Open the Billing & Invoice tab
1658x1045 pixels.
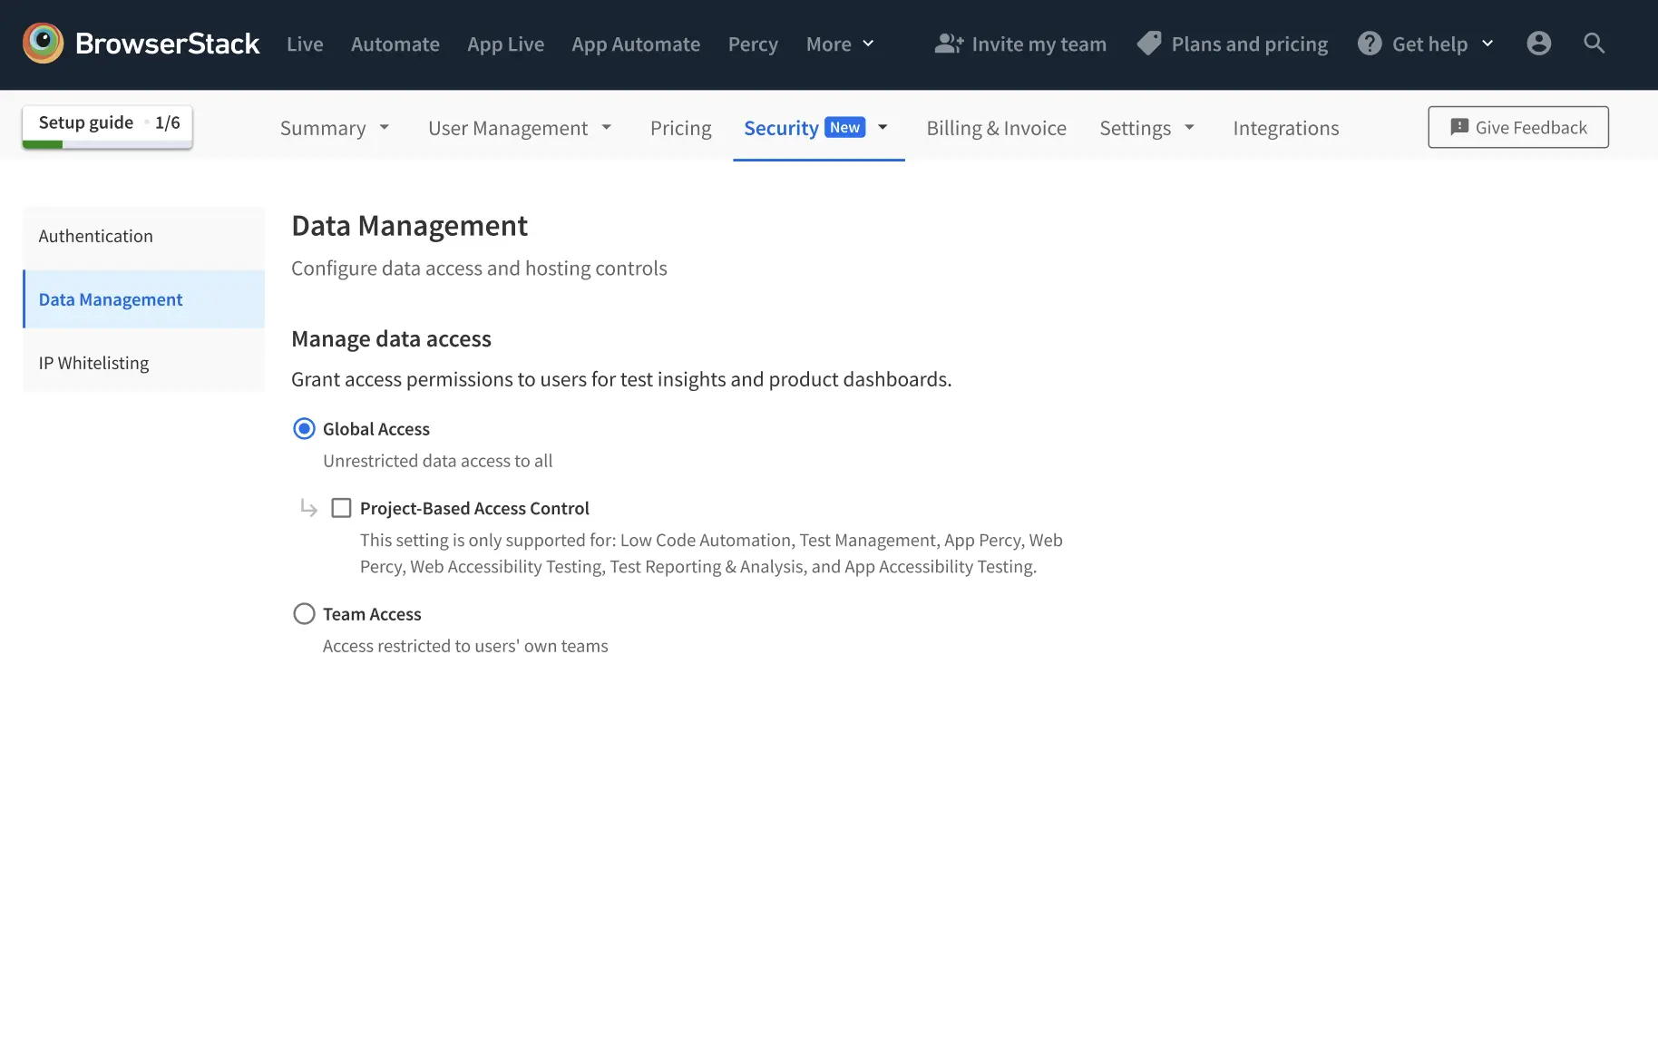(x=996, y=128)
